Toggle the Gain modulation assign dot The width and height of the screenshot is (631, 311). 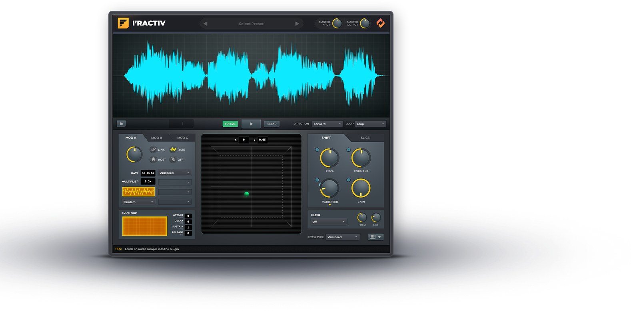point(348,180)
